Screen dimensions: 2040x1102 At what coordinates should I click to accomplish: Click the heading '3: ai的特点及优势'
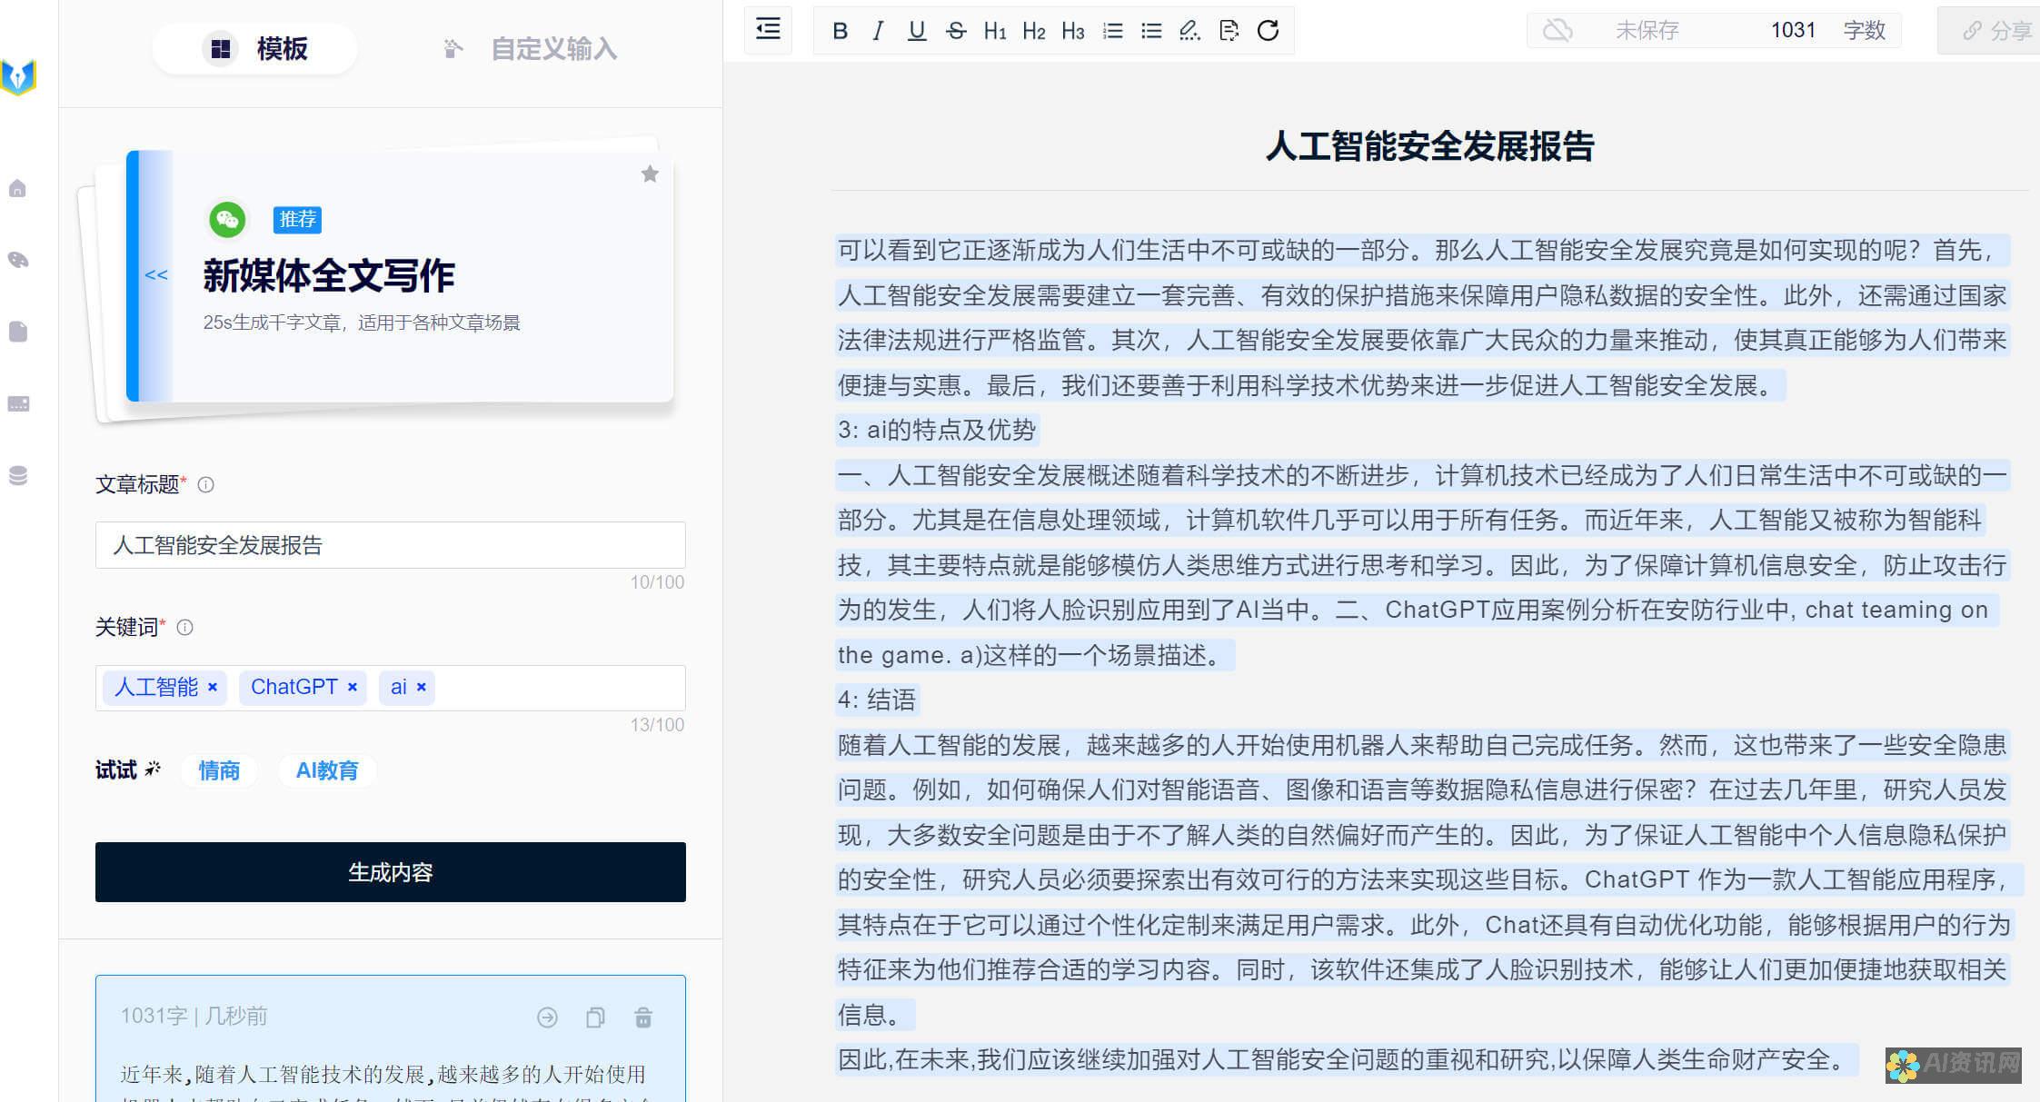937,430
